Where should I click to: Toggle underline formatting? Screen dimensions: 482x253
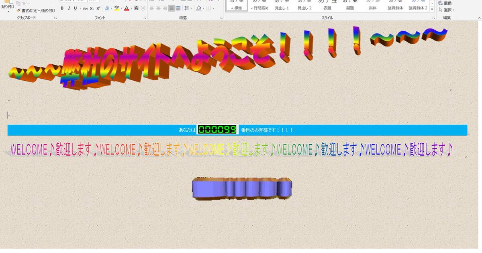click(x=75, y=8)
